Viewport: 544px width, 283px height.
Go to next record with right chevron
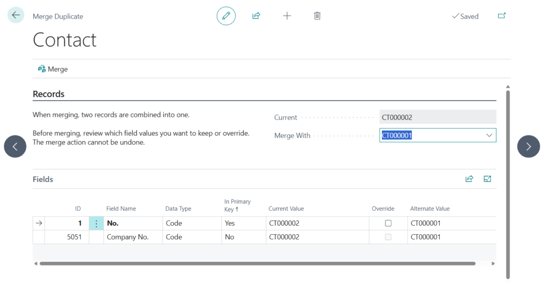pos(528,147)
